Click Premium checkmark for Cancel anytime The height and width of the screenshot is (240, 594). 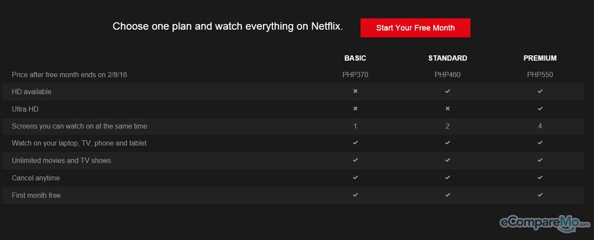[x=540, y=178]
